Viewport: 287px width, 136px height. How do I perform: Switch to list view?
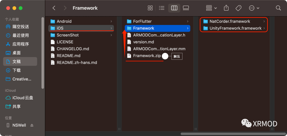point(162,8)
